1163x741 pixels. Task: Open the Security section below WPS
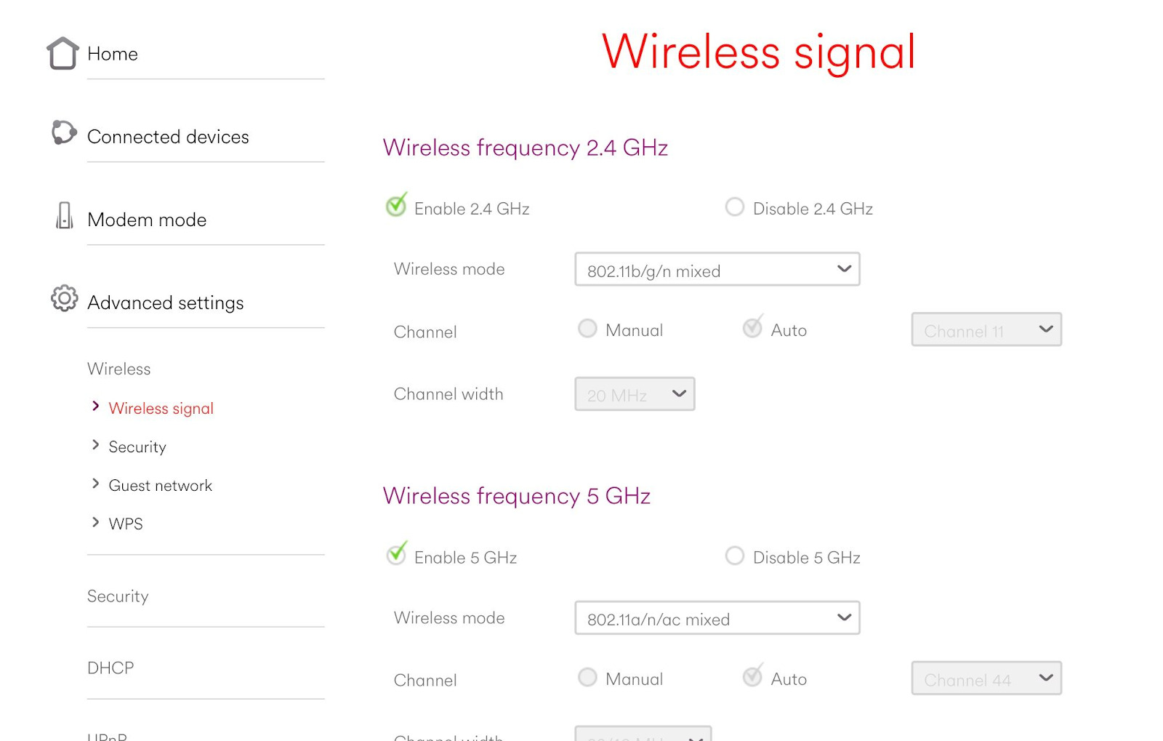(x=118, y=596)
